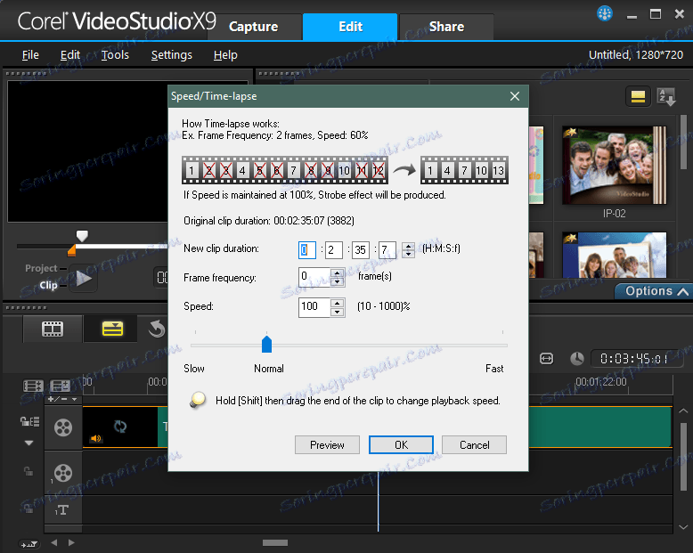The width and height of the screenshot is (693, 553).
Task: Click the orange speaker icon on clip
Action: coord(95,438)
